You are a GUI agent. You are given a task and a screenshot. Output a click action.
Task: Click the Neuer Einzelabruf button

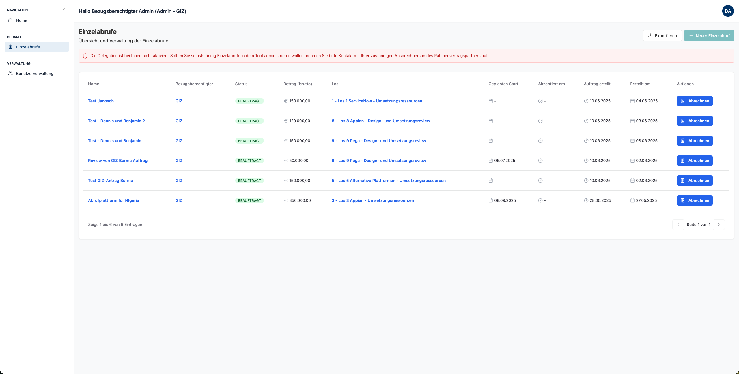point(709,35)
